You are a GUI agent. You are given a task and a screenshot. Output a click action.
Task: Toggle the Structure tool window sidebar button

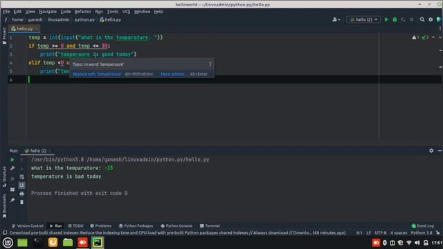click(x=4, y=177)
